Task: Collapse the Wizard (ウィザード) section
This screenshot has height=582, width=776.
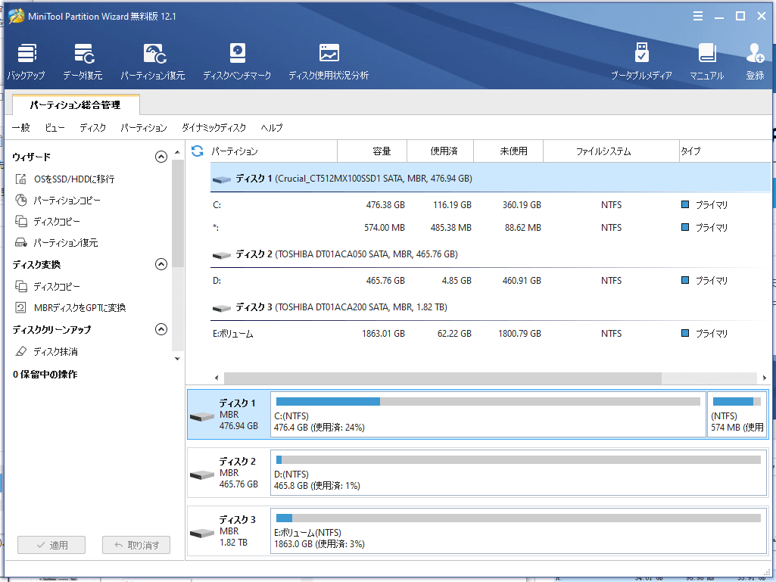Action: pyautogui.click(x=160, y=157)
